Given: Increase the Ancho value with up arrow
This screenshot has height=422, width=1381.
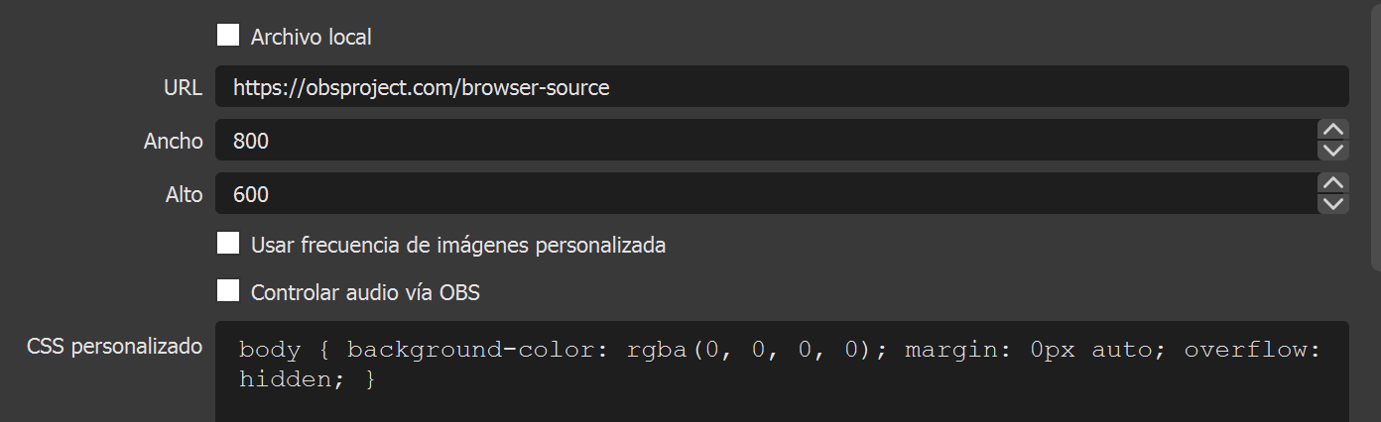Looking at the screenshot, I should click(1334, 130).
